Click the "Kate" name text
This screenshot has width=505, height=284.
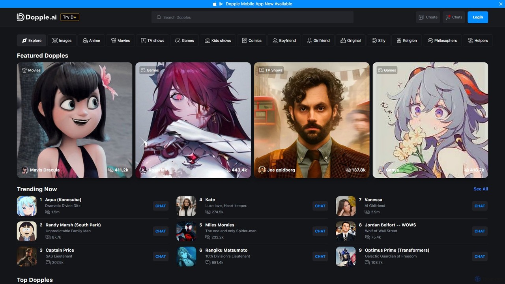[x=210, y=200]
